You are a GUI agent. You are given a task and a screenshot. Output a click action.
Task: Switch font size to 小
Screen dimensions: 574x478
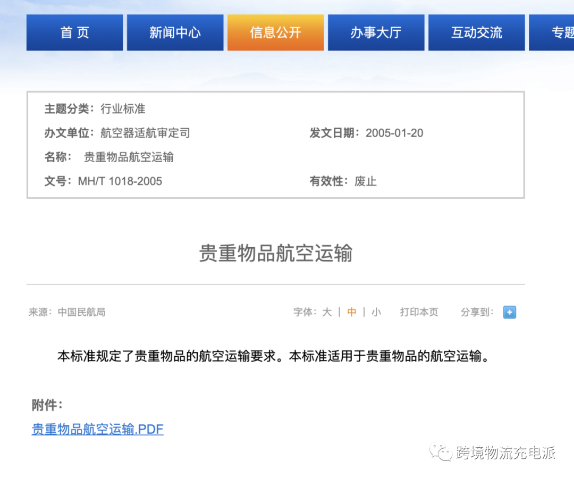[376, 312]
